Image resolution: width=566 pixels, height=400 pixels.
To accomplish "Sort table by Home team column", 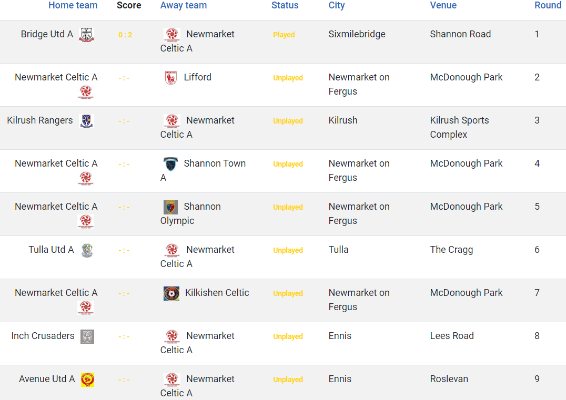I will click(73, 5).
